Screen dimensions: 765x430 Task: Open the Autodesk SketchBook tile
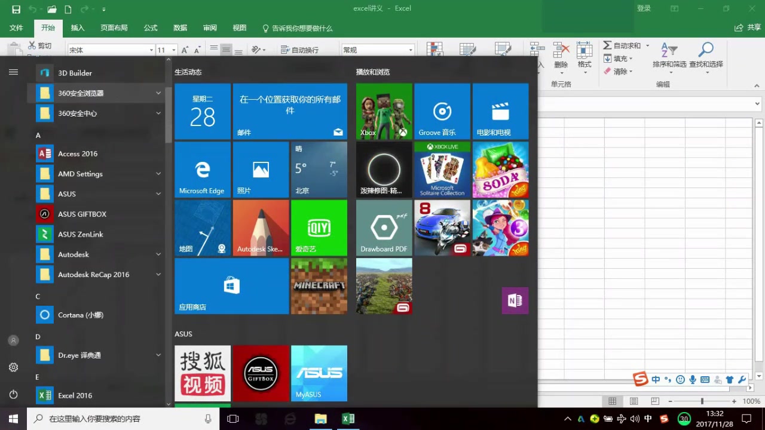tap(261, 228)
